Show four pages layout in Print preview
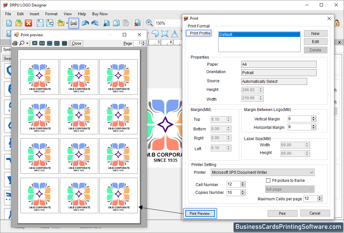Screen dimensions: 344x233 (x=57, y=43)
